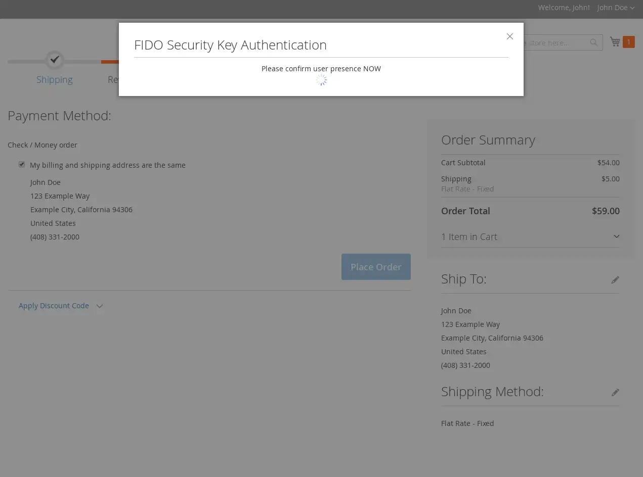Go to the Shipping checkout step label
The height and width of the screenshot is (477, 643).
tap(55, 79)
